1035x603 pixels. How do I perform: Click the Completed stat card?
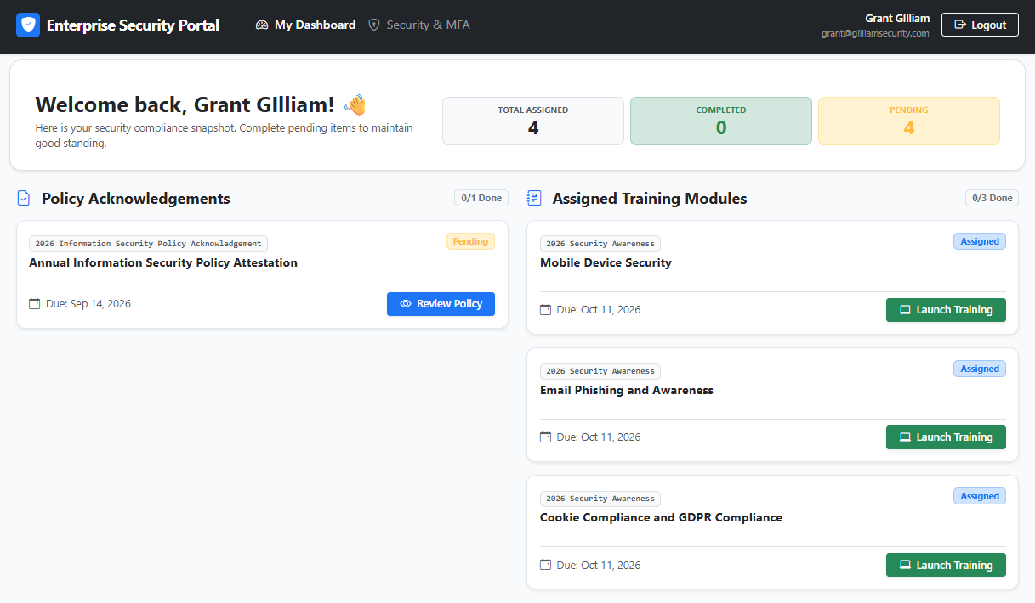point(721,121)
